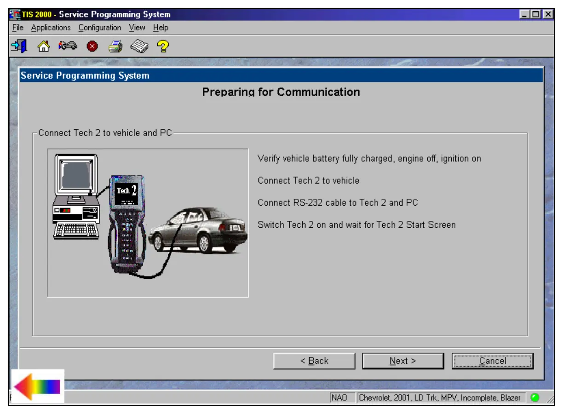Click 'Connect RS-232 cable' instruction line
Image resolution: width=563 pixels, height=414 pixels.
pos(338,202)
